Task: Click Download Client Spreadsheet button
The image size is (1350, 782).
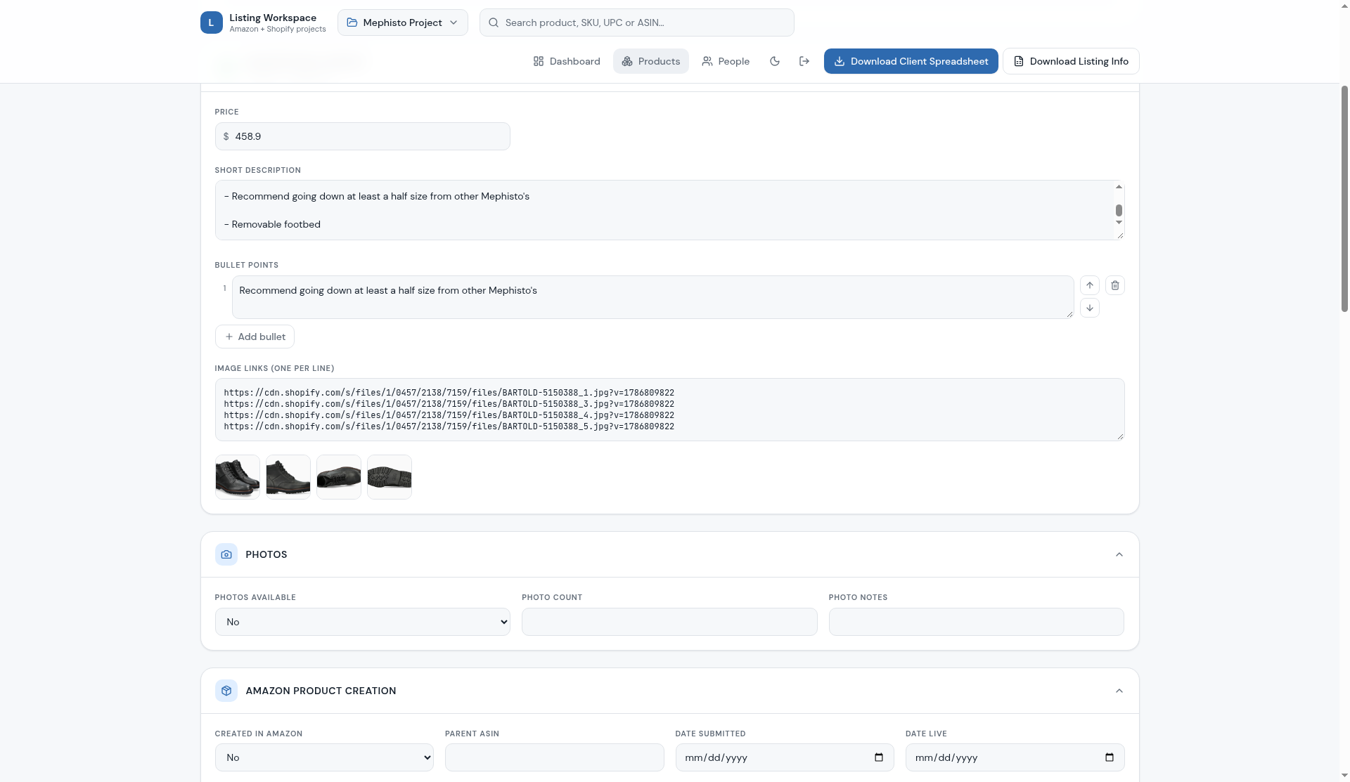Action: (x=911, y=61)
